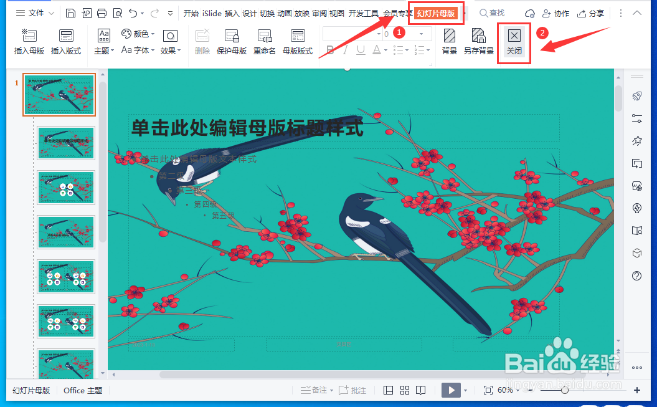The width and height of the screenshot is (657, 407).
Task: Click the Background (背景) icon
Action: pyautogui.click(x=449, y=36)
